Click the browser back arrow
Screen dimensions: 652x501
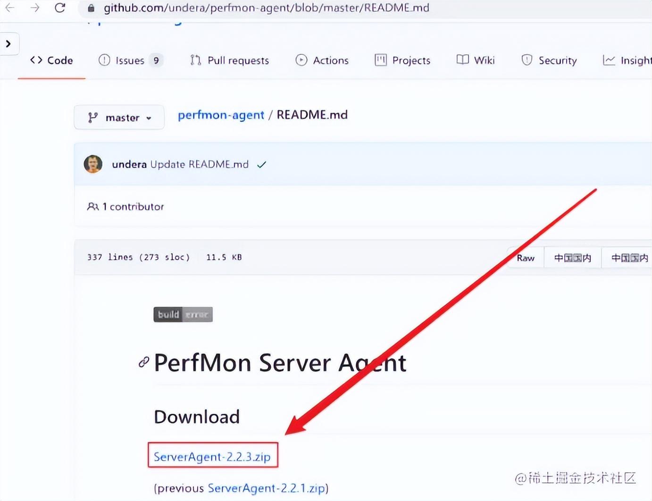[9, 8]
